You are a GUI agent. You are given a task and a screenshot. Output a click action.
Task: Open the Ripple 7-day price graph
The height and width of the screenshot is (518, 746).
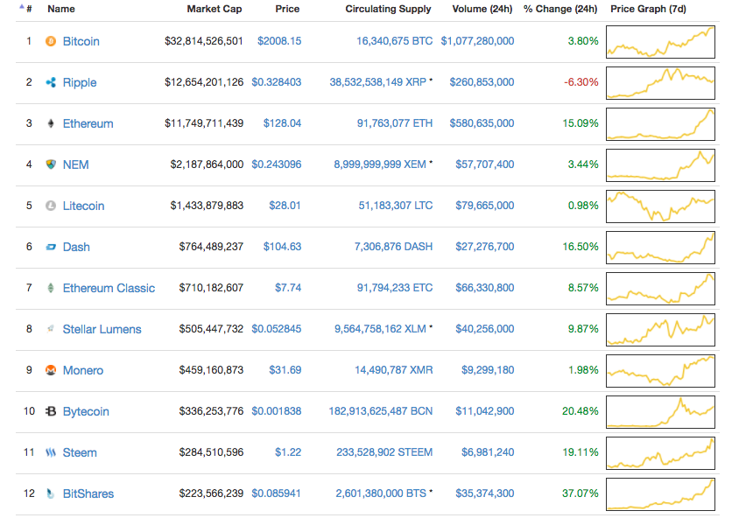click(x=660, y=83)
